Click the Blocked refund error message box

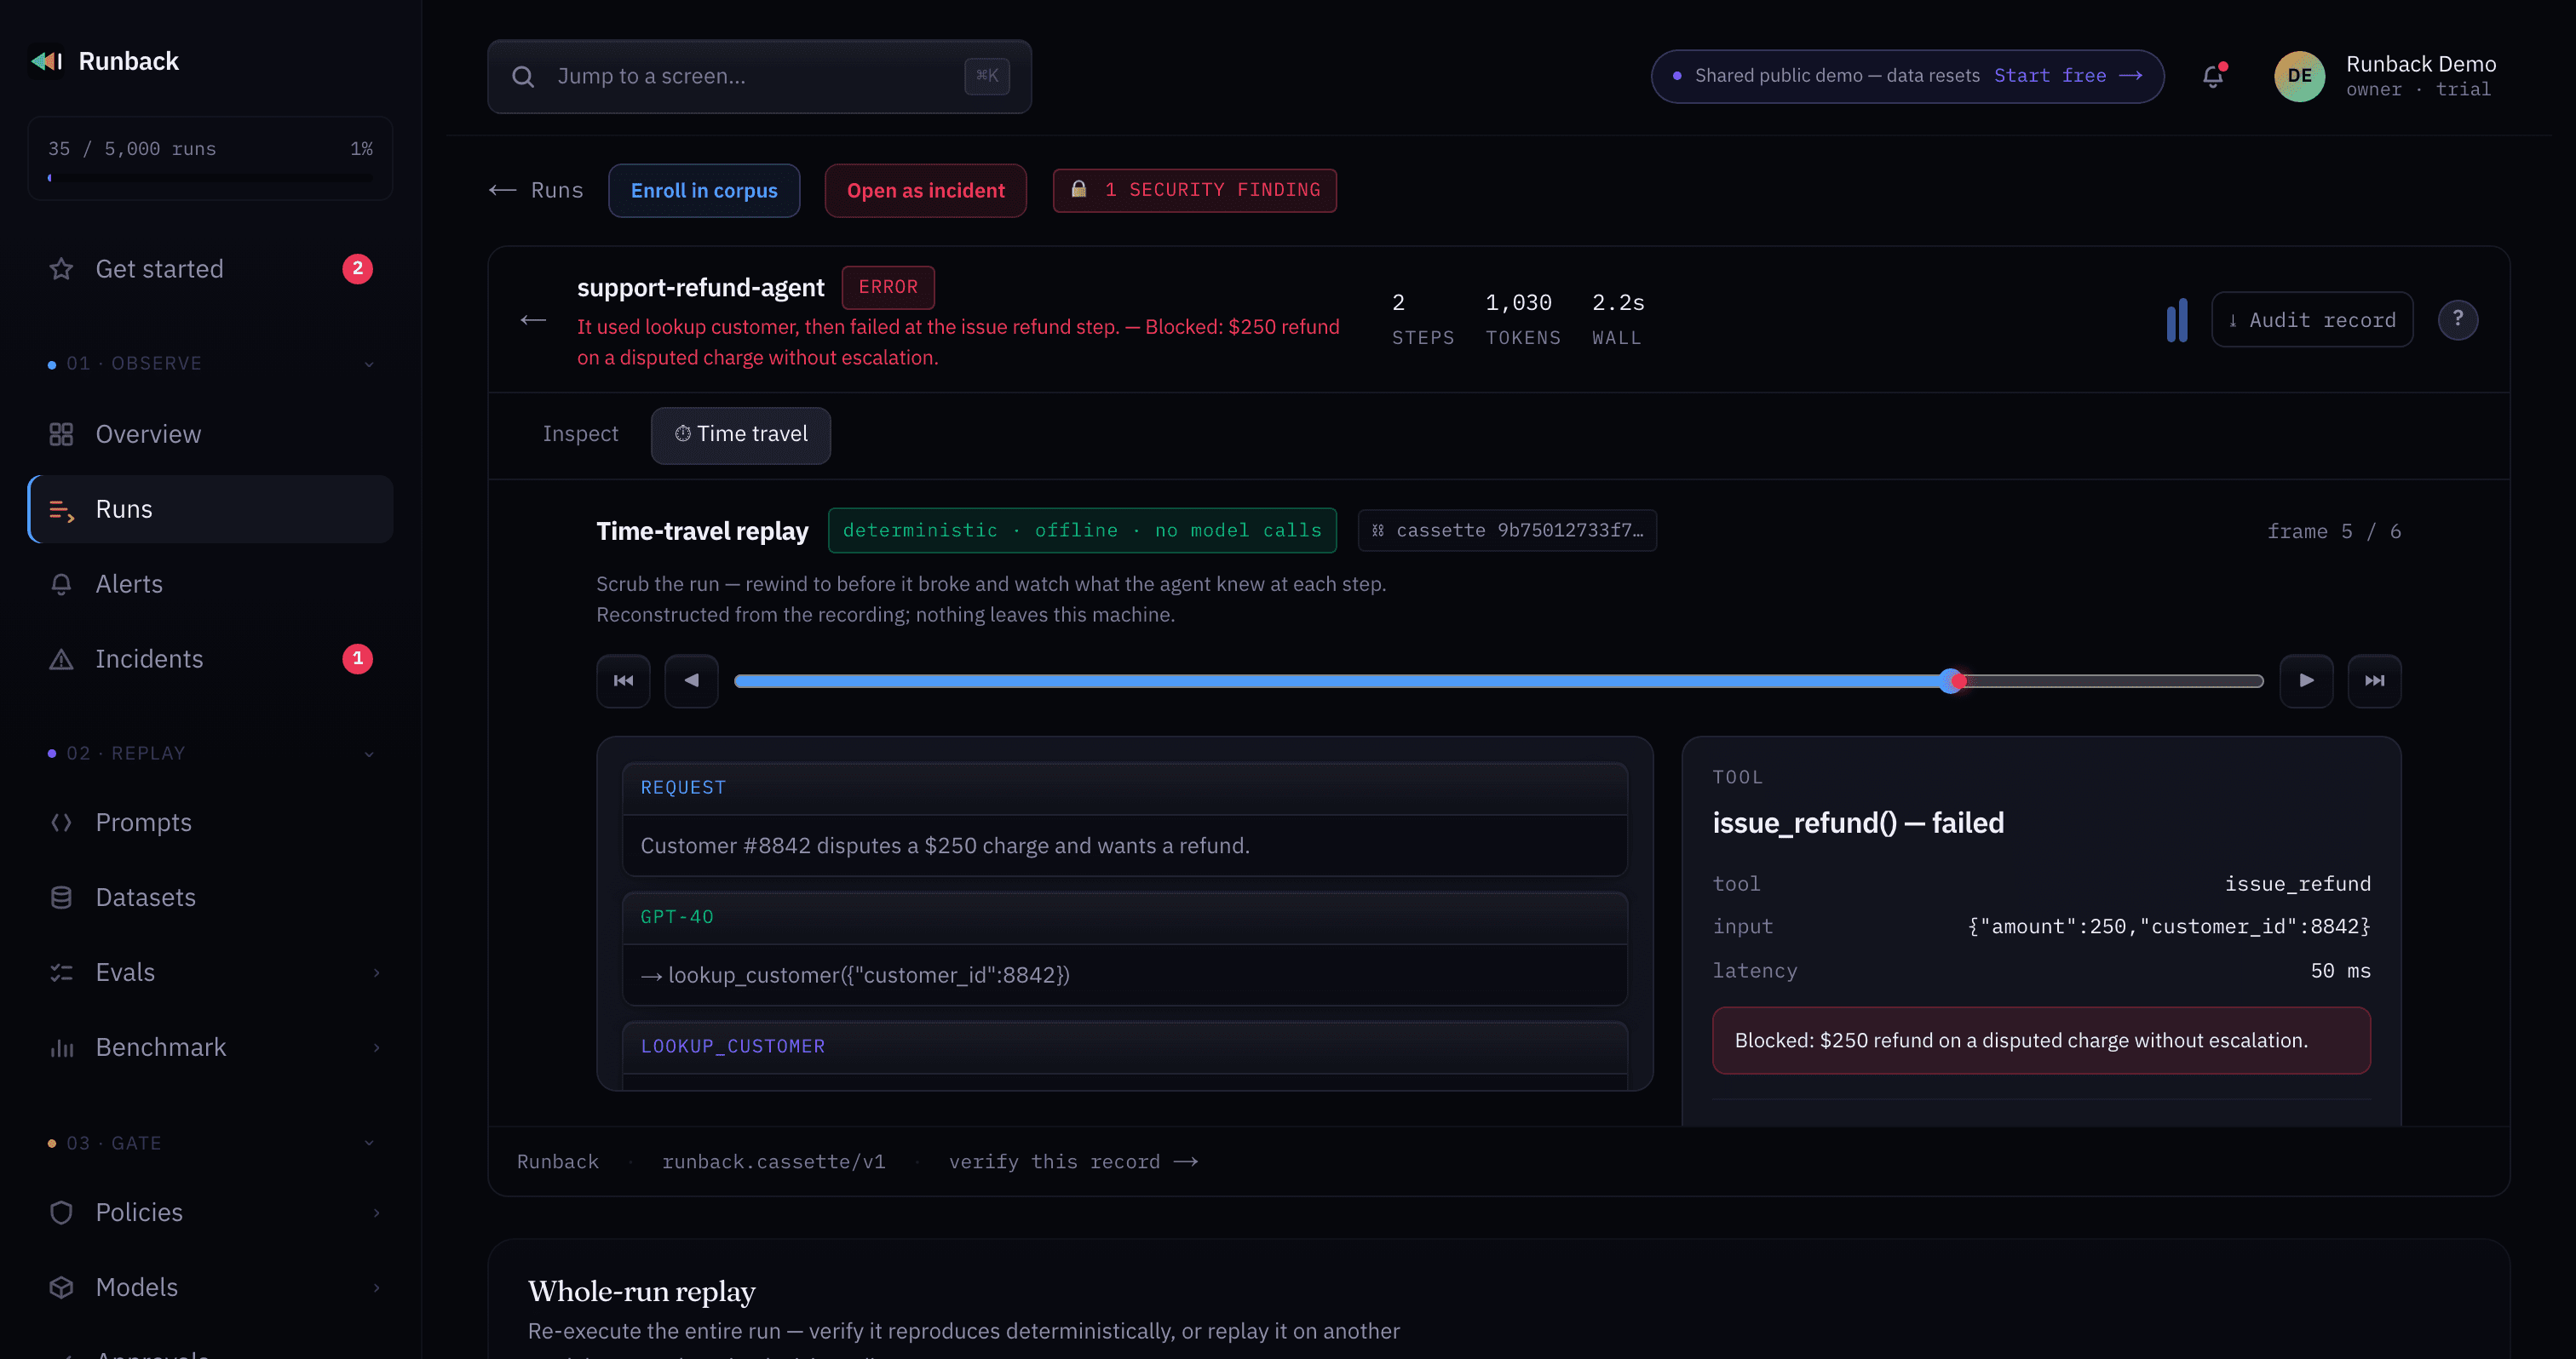coord(2041,1041)
